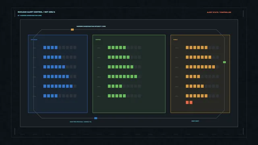Click the blue marker on the bottom track
This screenshot has height=145, width=258.
[x=96, y=118]
